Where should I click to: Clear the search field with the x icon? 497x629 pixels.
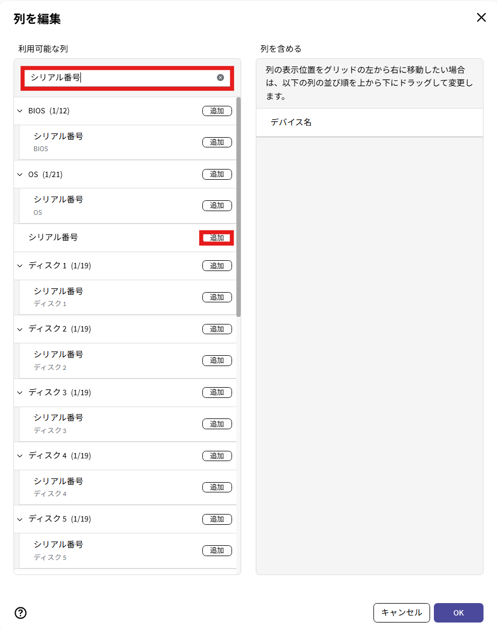click(x=221, y=77)
